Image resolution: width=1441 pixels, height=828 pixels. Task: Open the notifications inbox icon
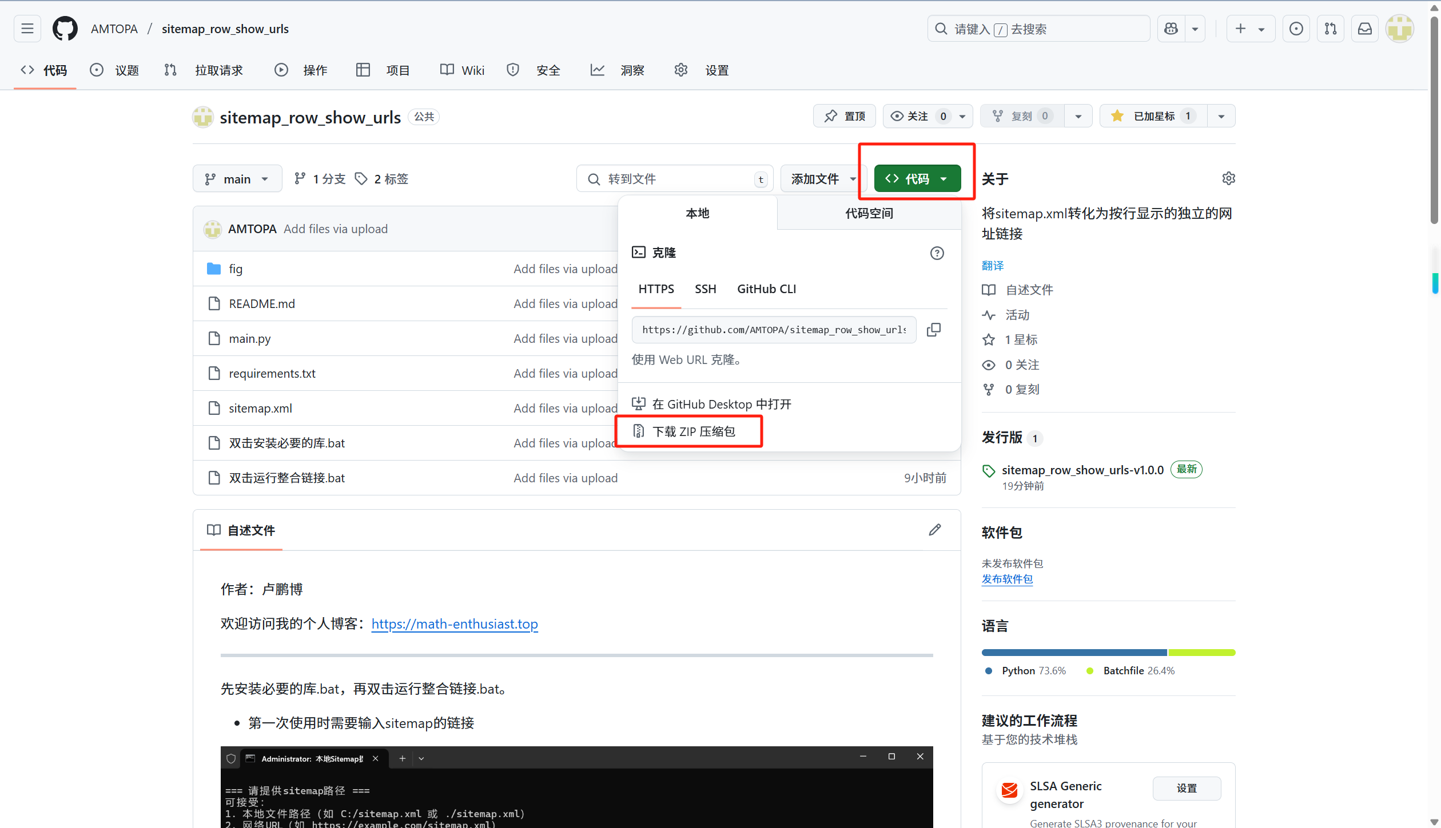point(1365,29)
